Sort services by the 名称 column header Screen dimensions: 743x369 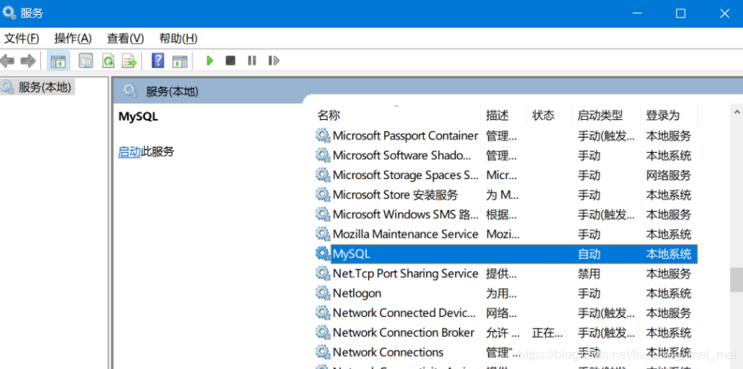[329, 115]
